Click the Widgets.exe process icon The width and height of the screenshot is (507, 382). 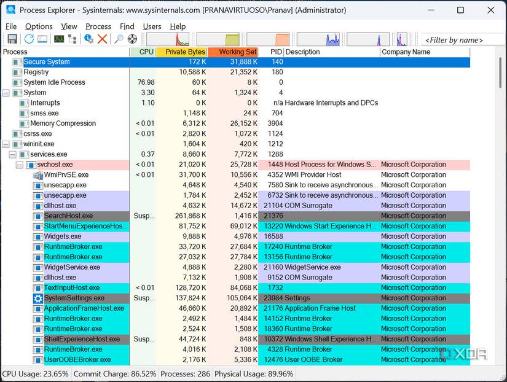(38, 236)
